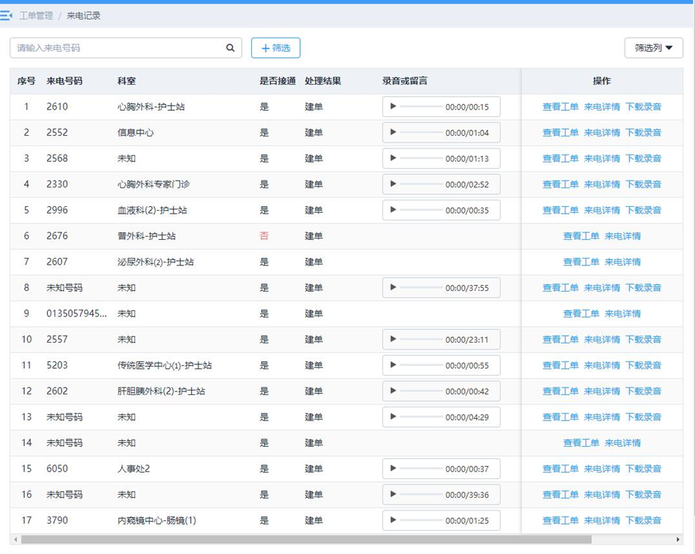
Task: Click the 录音或留言 column header
Action: [405, 81]
